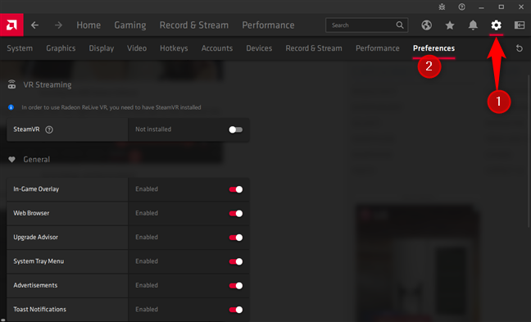This screenshot has height=322, width=531.
Task: Click the Upgrade Advisor label
Action: point(35,238)
